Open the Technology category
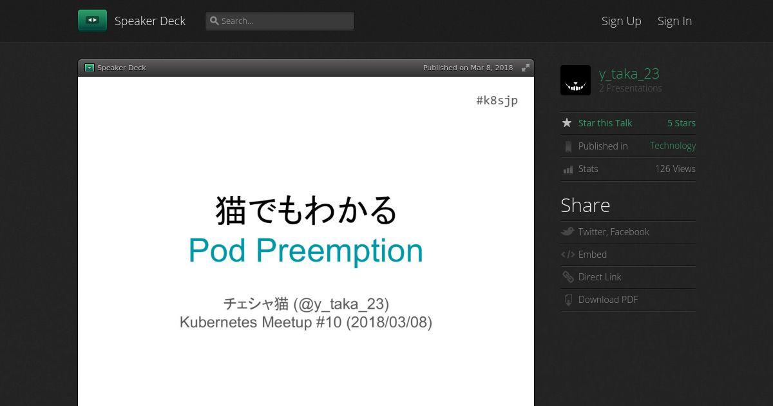 [x=673, y=146]
